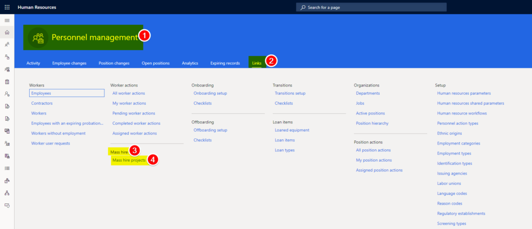This screenshot has height=229, width=532.
Task: Switch to the Analytics tab
Action: tap(190, 63)
